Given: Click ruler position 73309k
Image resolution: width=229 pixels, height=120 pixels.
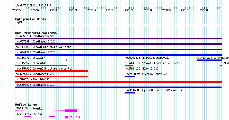Looking at the screenshot, I should [54, 10].
